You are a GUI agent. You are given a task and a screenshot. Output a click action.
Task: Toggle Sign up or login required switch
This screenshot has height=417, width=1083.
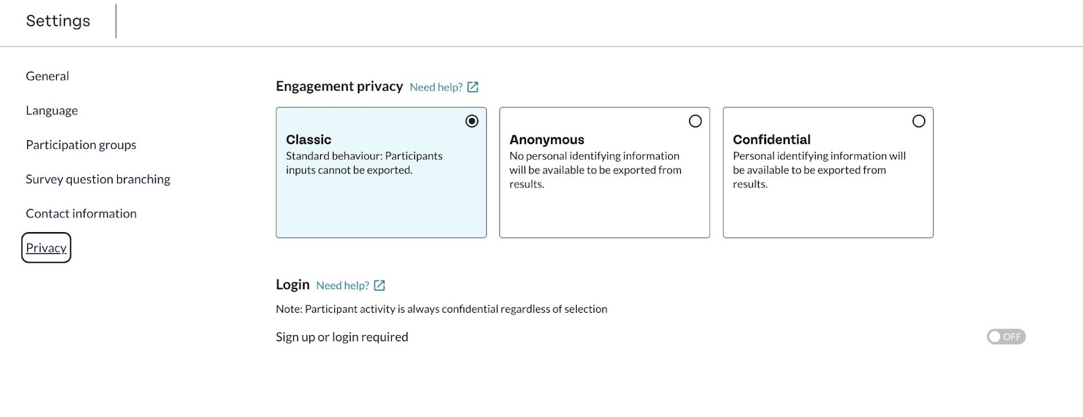1006,336
